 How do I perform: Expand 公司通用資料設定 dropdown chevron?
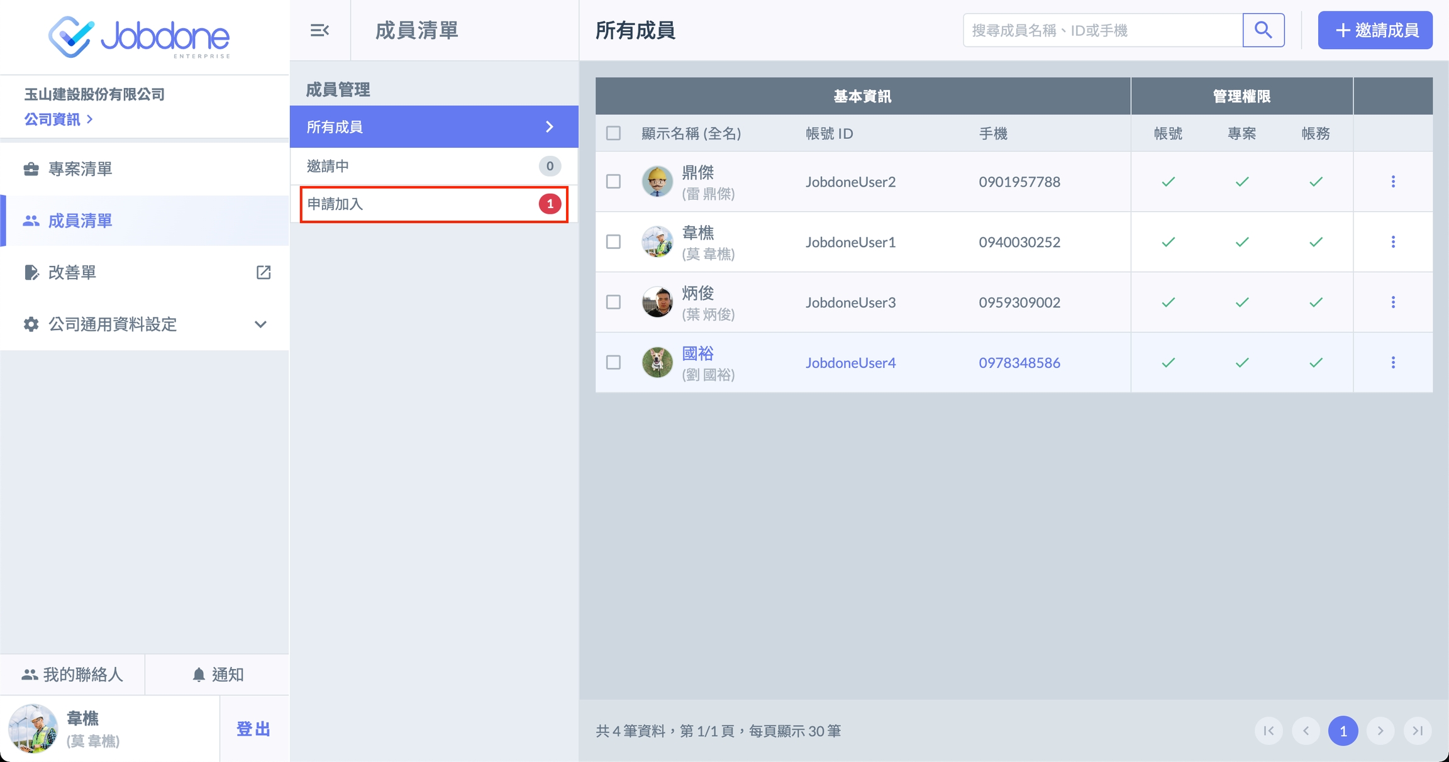click(260, 324)
